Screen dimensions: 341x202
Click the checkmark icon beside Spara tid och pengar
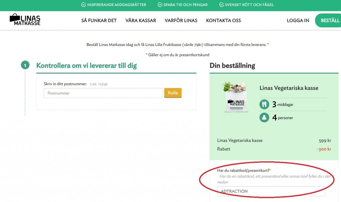[x=160, y=5]
